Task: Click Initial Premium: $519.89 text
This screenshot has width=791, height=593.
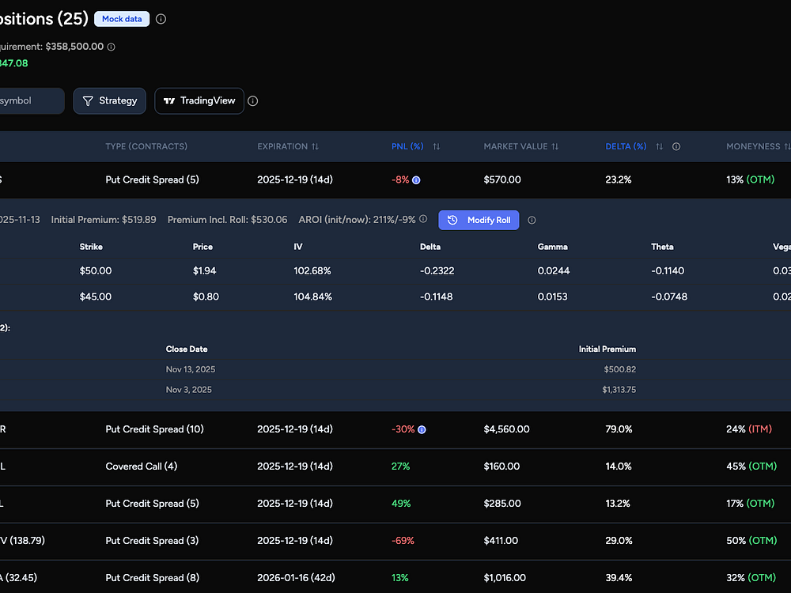Action: [104, 220]
